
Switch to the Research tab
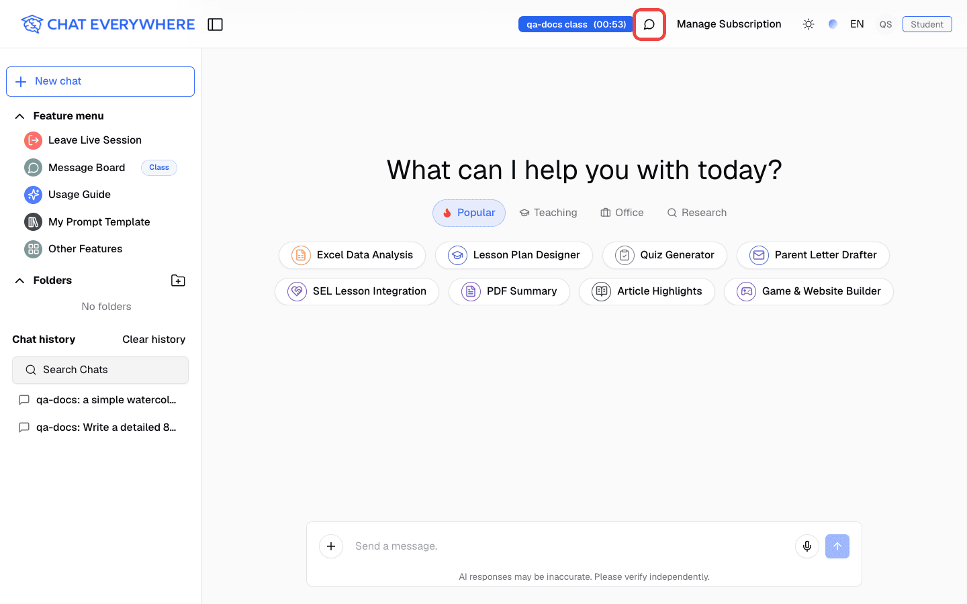[697, 213]
